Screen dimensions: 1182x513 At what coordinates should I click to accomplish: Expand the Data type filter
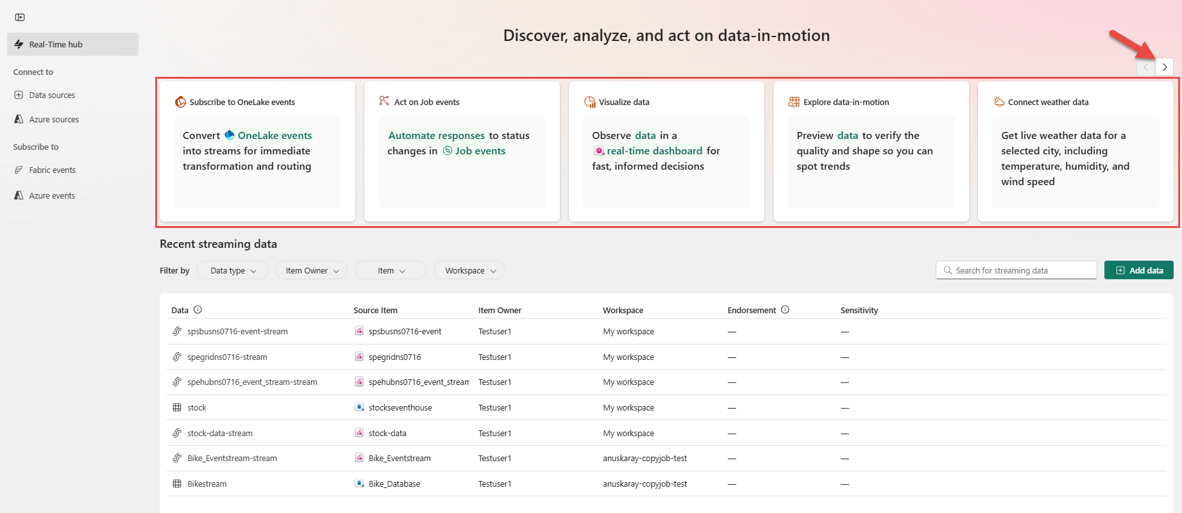pyautogui.click(x=232, y=271)
